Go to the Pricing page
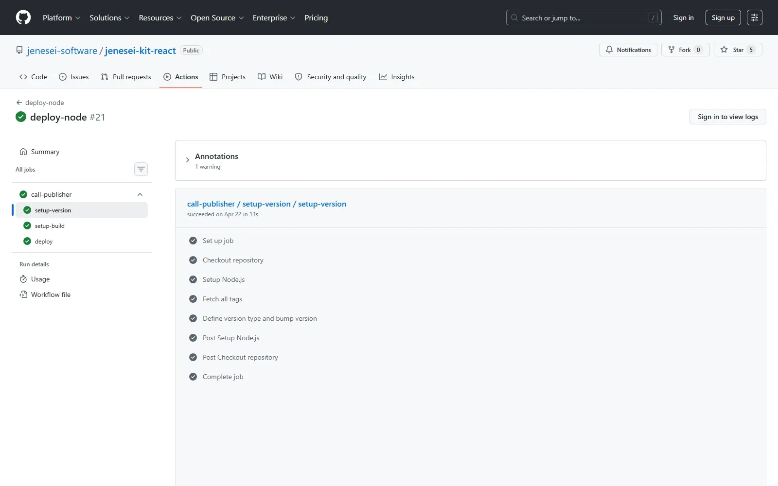The height and width of the screenshot is (486, 778). (316, 17)
